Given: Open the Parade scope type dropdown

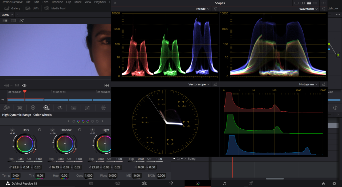Looking at the screenshot, I should click(x=202, y=9).
